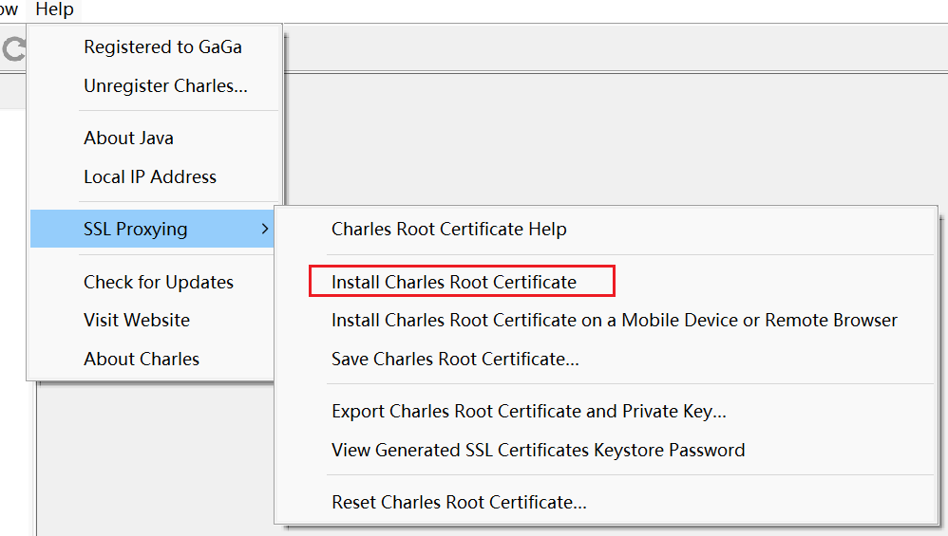Choose Reset Charles Root Certificate...
948x536 pixels.
coord(459,502)
